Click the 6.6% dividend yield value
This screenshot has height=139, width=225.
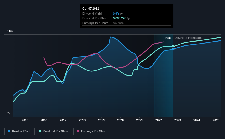click(116, 13)
